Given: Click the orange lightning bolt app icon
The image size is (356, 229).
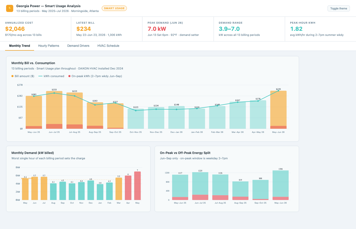Looking at the screenshot, I should point(10,8).
